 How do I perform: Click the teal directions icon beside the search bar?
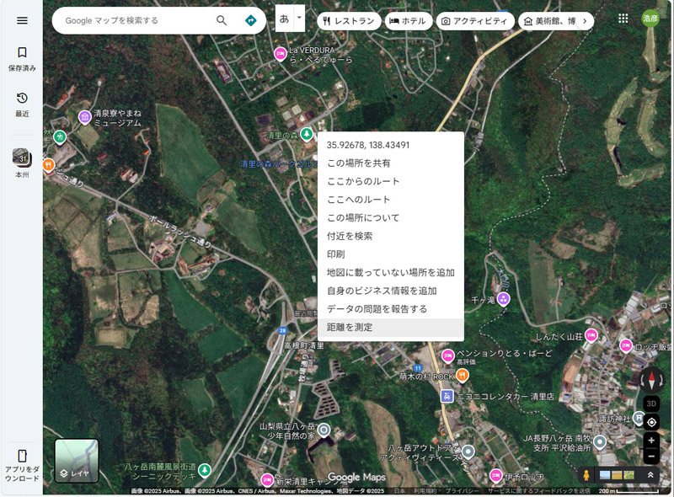[250, 19]
